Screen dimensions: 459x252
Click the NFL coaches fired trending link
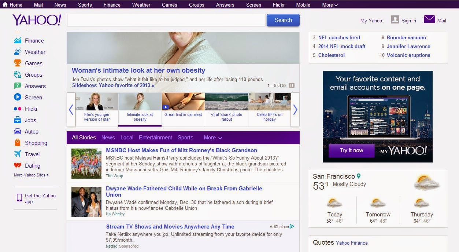coord(339,37)
